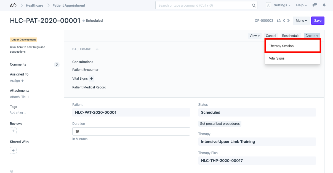Click the search magnifier icon
The height and width of the screenshot is (173, 333).
(254, 6)
